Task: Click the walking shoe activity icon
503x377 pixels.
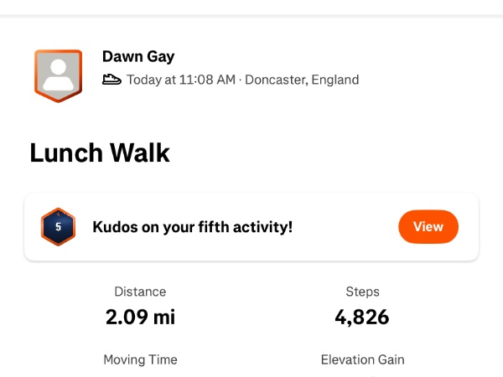Action: pos(112,80)
